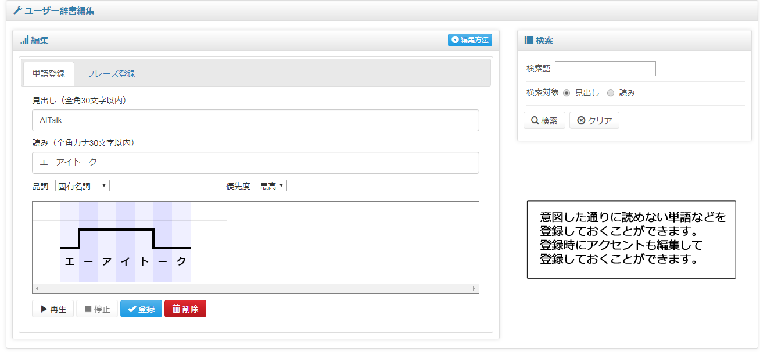Switch to the フレーズ登録 tab
The image size is (760, 362).
point(111,74)
